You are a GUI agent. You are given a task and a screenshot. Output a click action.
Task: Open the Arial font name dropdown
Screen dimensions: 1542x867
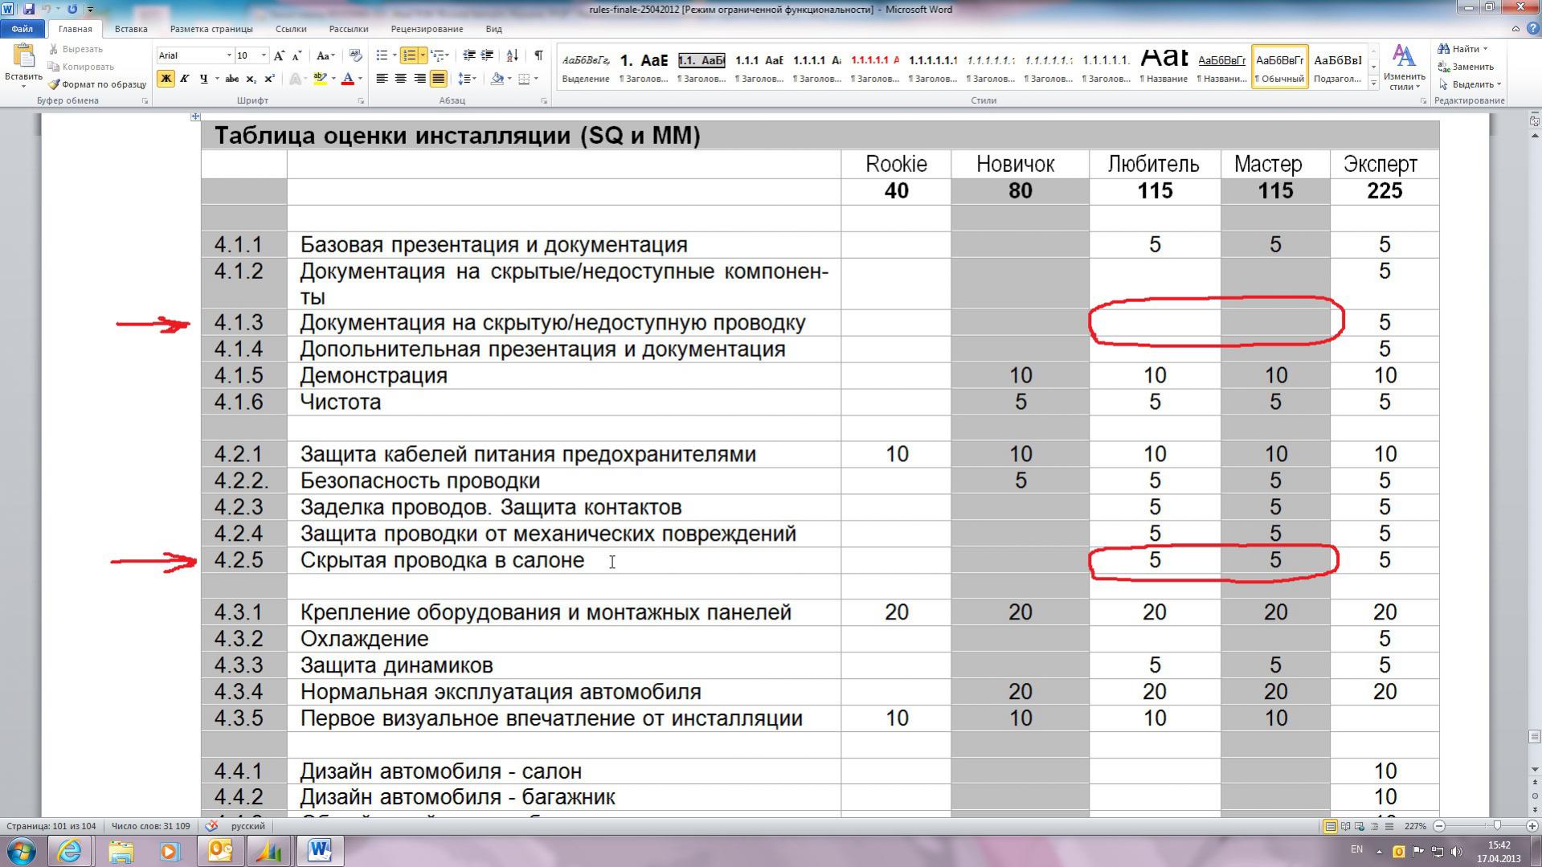[229, 55]
